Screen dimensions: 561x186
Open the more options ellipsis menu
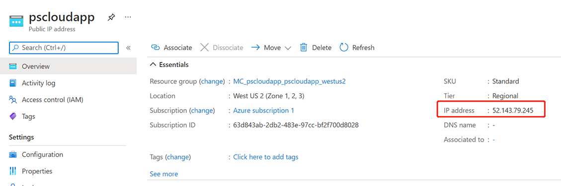pos(128,17)
